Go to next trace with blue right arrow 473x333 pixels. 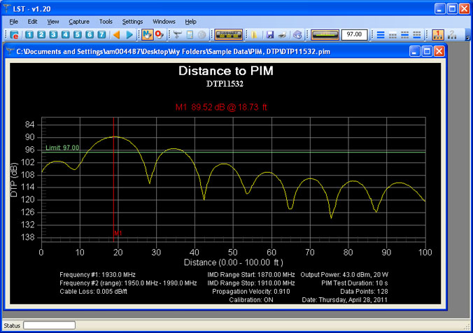tap(129, 35)
